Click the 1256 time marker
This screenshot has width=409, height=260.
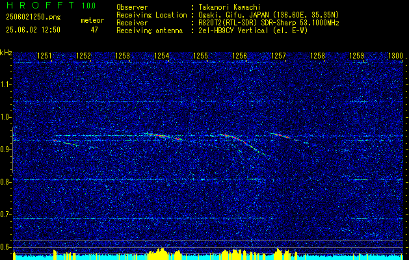coord(240,55)
